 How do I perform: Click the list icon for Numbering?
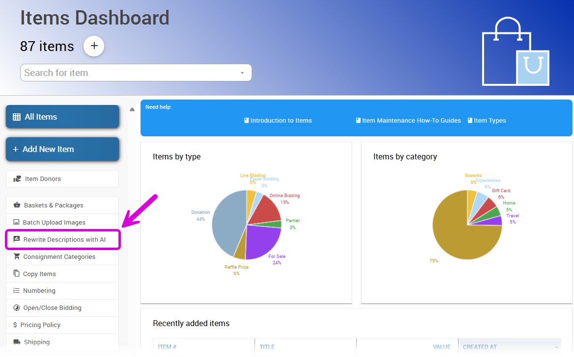pyautogui.click(x=16, y=290)
